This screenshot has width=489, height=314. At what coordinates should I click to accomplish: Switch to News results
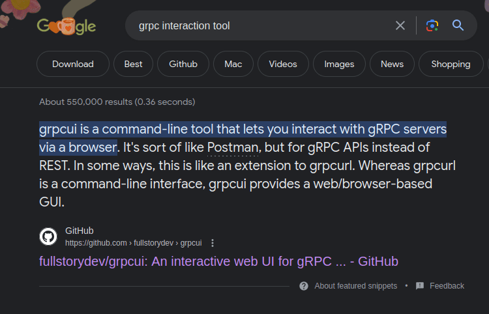click(x=392, y=64)
